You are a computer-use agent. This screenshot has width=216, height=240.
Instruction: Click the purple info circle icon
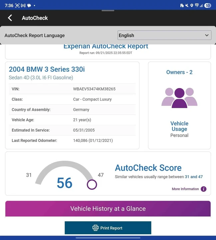point(203,189)
